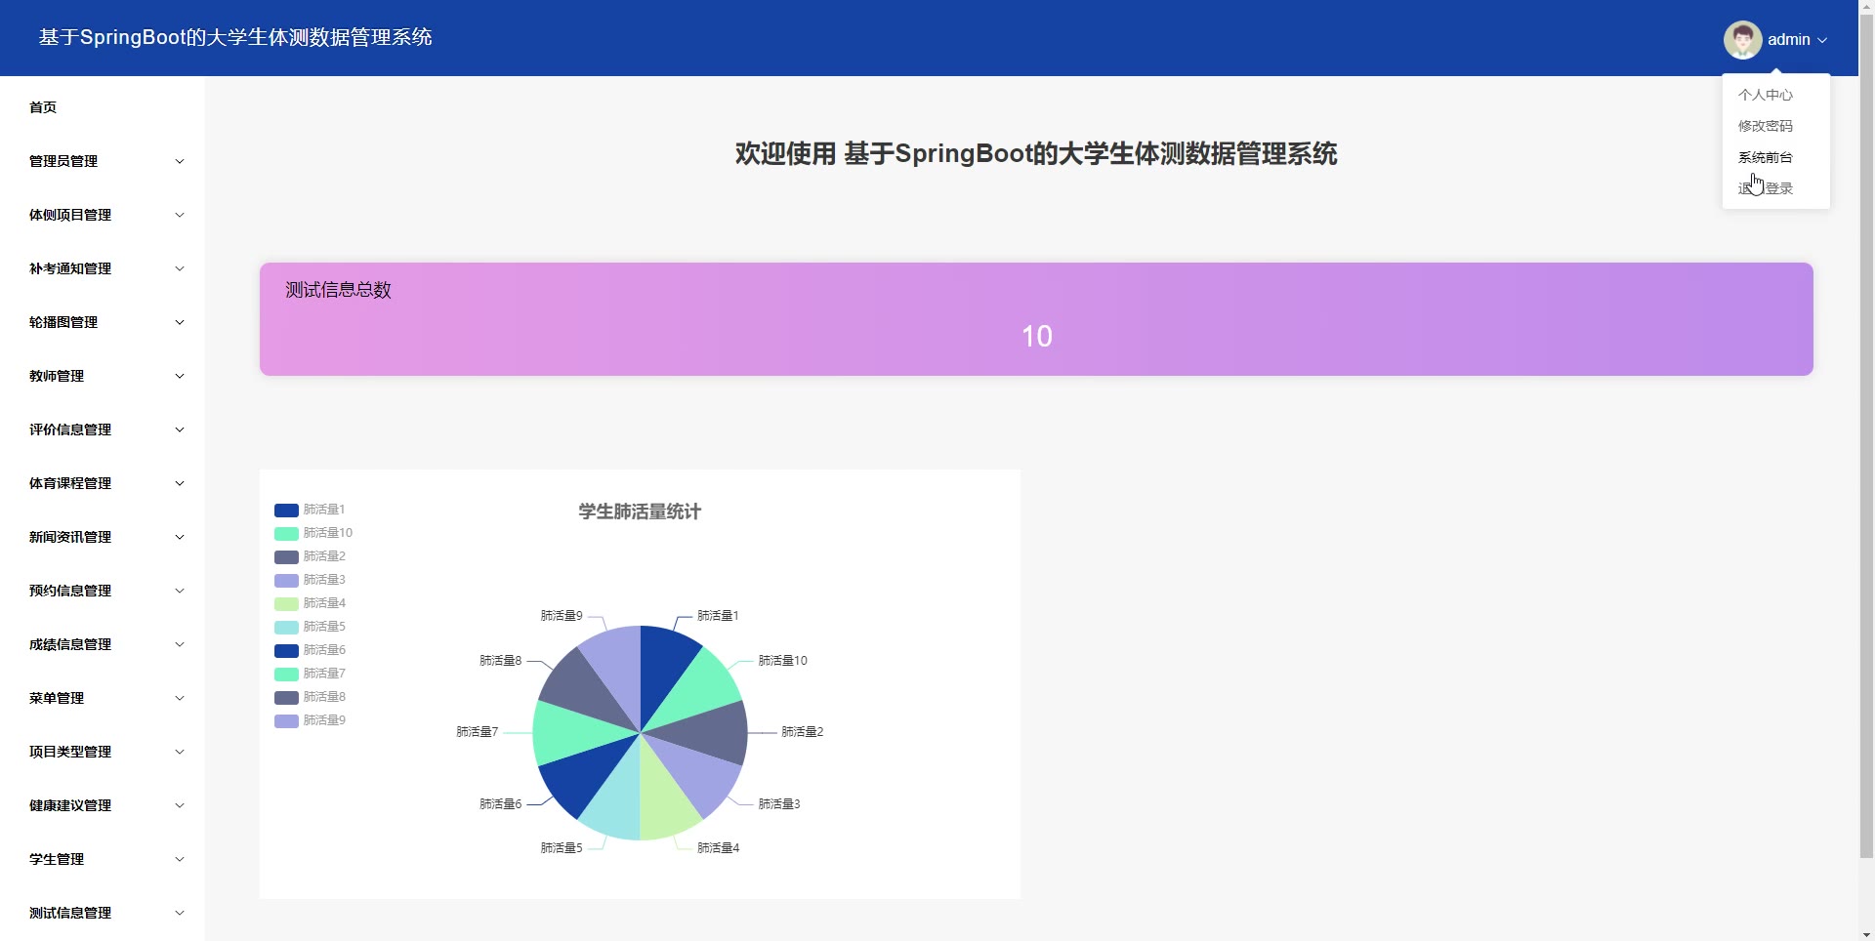Open the 学生管理 sidebar section

point(103,859)
